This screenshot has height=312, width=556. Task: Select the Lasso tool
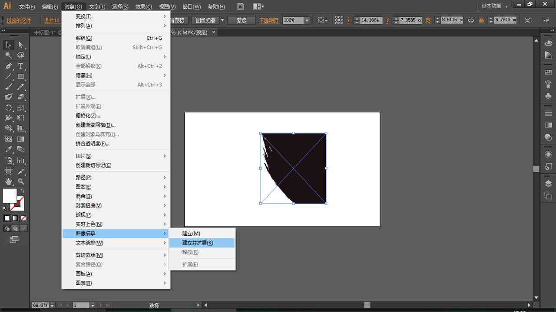pos(20,55)
